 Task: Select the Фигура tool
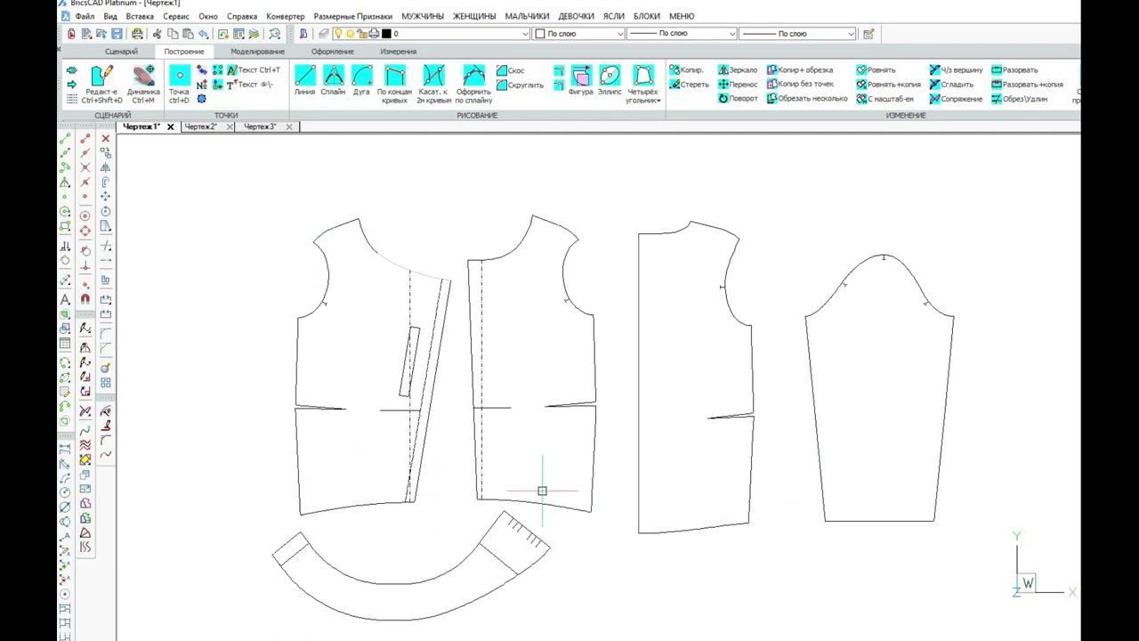click(581, 80)
